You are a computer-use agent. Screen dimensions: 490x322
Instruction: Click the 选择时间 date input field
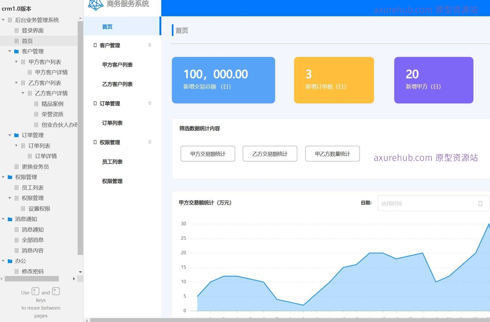[x=434, y=203]
